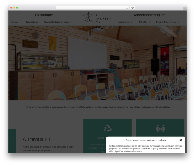
Task: Click the red macOS window button
Action: (x=11, y=8)
